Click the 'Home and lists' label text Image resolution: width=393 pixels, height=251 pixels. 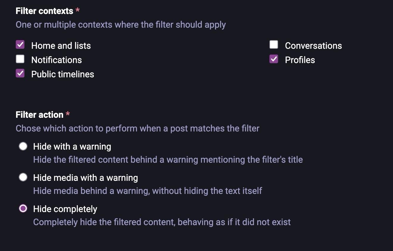coord(61,46)
